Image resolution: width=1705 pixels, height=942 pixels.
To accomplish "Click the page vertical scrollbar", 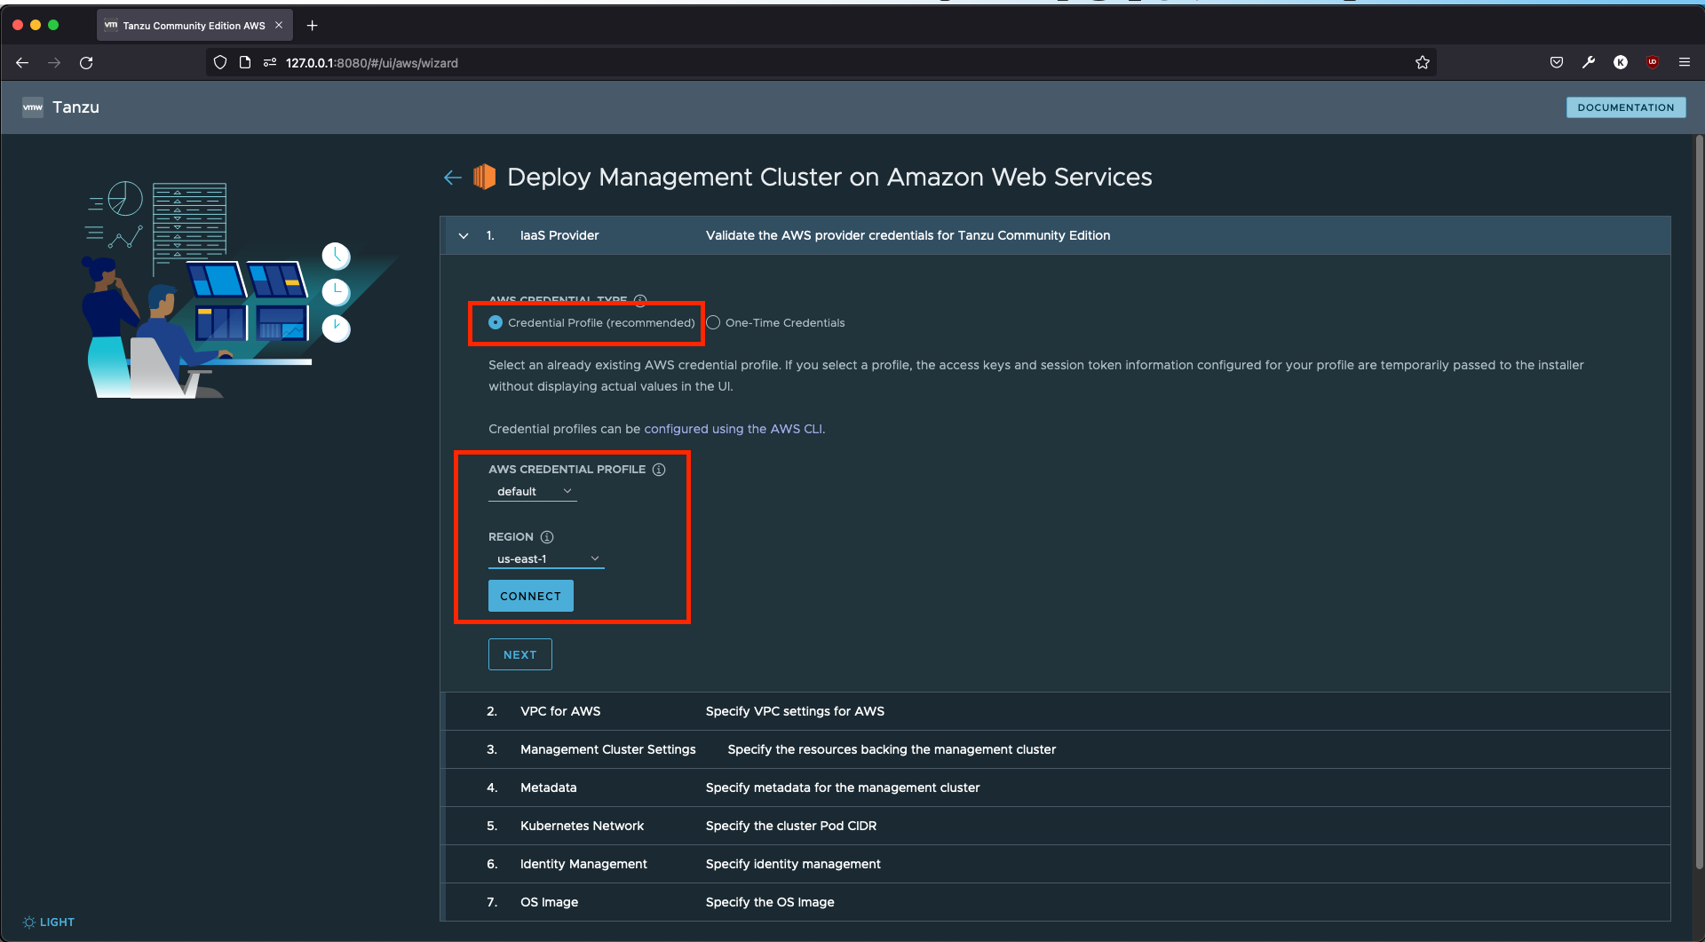I will tap(1699, 502).
